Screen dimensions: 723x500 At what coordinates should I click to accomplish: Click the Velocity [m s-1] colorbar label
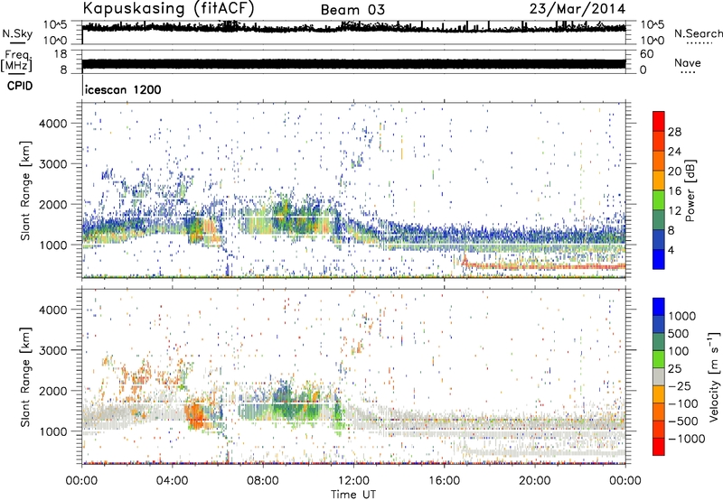[714, 376]
